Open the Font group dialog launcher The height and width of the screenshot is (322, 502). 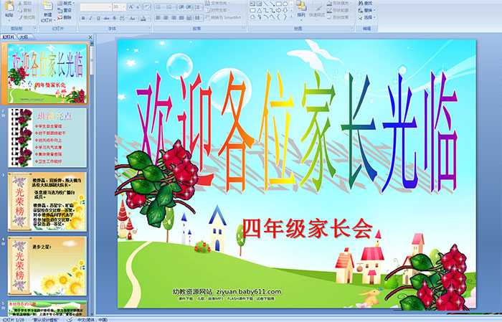click(149, 28)
